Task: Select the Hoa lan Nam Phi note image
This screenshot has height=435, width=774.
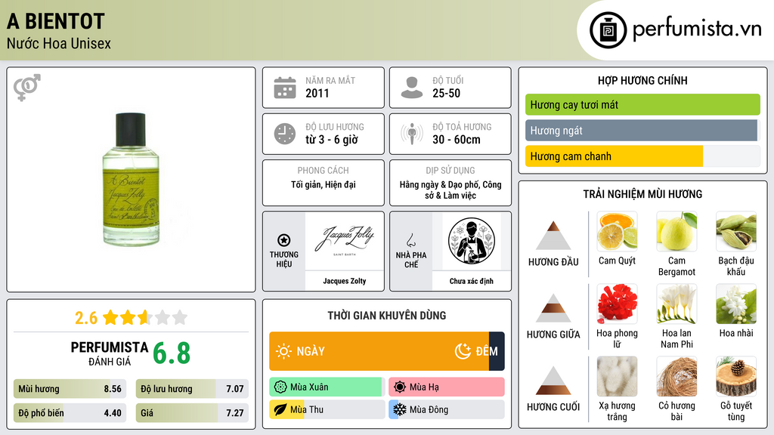Action: (676, 304)
